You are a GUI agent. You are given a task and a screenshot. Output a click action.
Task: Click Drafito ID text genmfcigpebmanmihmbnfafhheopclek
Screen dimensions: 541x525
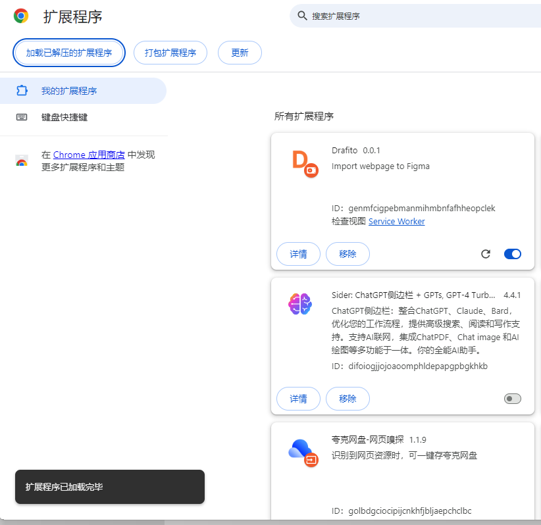click(x=422, y=209)
